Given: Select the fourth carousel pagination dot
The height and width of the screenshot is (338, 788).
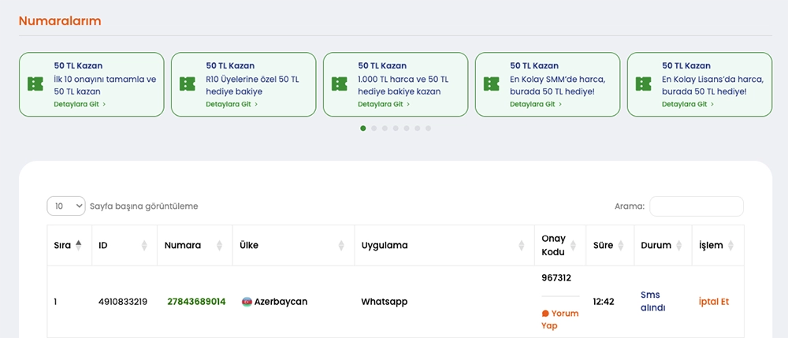Looking at the screenshot, I should coord(396,128).
